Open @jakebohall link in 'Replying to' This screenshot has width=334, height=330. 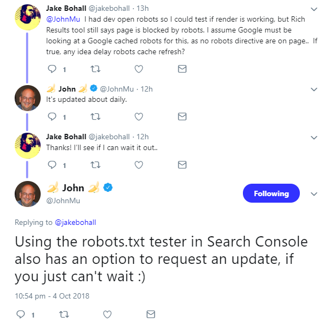[x=72, y=222]
